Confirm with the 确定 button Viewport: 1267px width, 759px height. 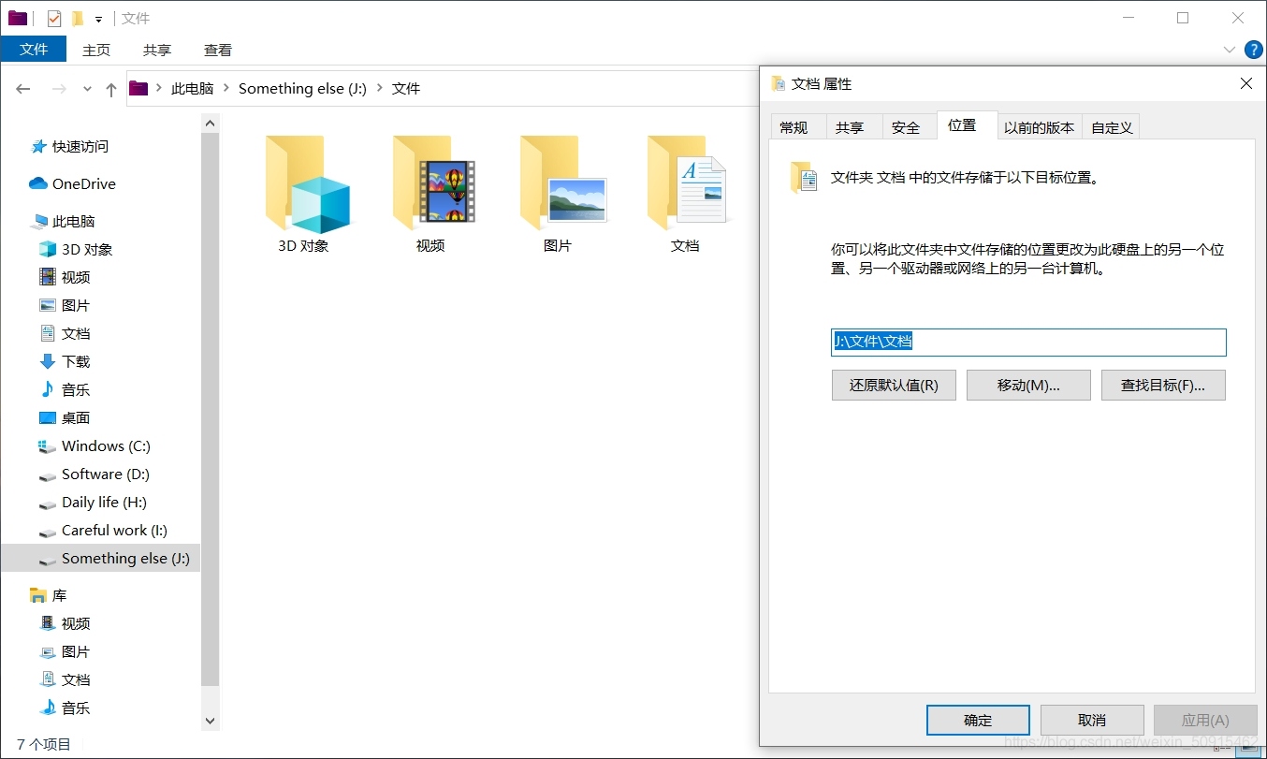point(978,720)
